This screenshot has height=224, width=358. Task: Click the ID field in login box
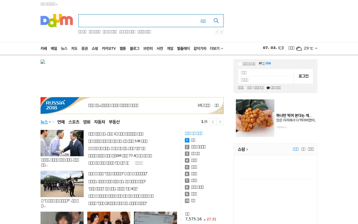coord(266,73)
